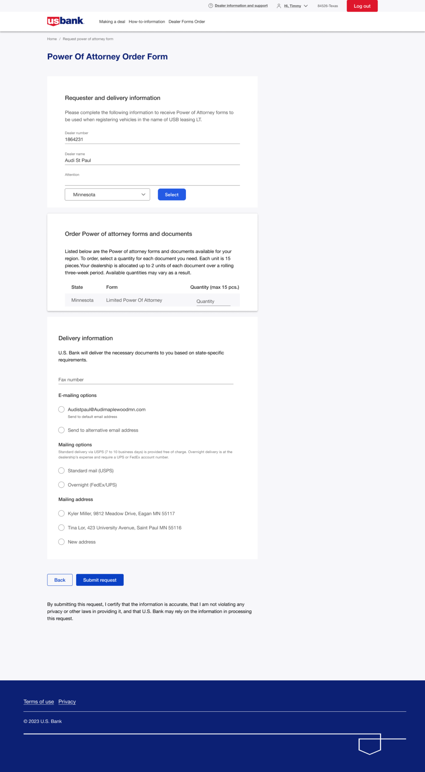Screen dimensions: 425x772
Task: Open Making a deal menu
Action: 112,21
